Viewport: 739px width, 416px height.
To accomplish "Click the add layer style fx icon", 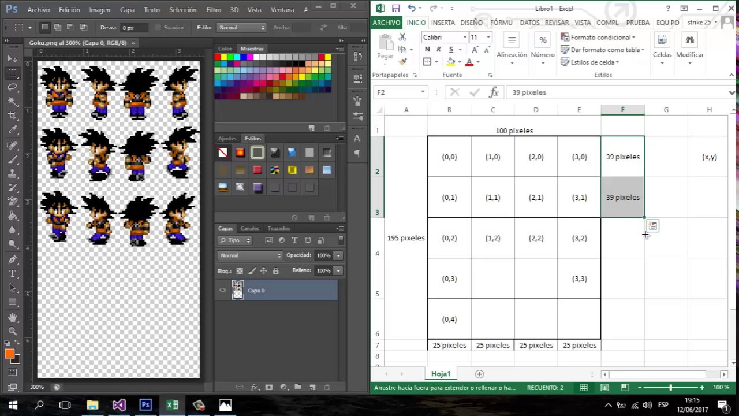I will [x=255, y=387].
